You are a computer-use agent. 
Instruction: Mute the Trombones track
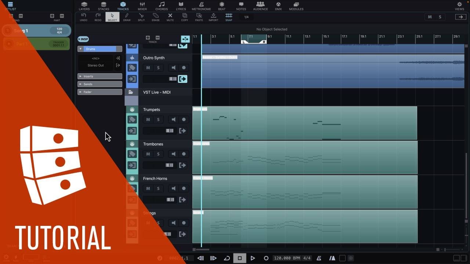[x=148, y=154]
